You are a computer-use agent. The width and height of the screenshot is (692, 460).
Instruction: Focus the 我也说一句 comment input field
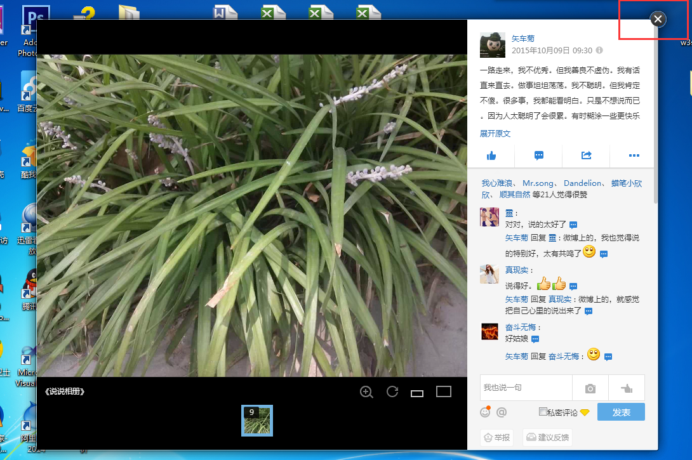526,388
